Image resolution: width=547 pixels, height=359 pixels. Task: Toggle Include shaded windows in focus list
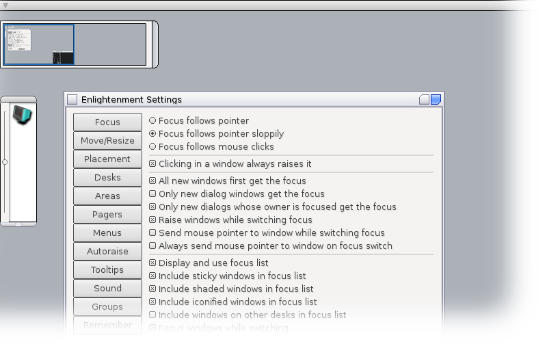point(231,289)
